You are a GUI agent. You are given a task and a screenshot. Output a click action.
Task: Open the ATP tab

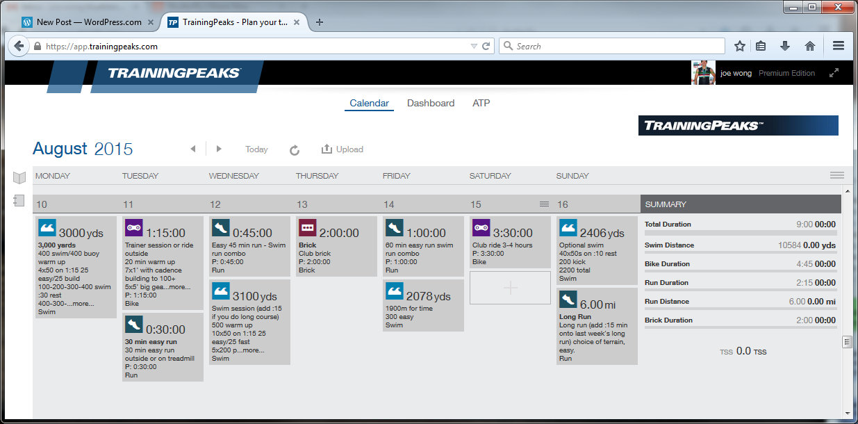click(481, 103)
